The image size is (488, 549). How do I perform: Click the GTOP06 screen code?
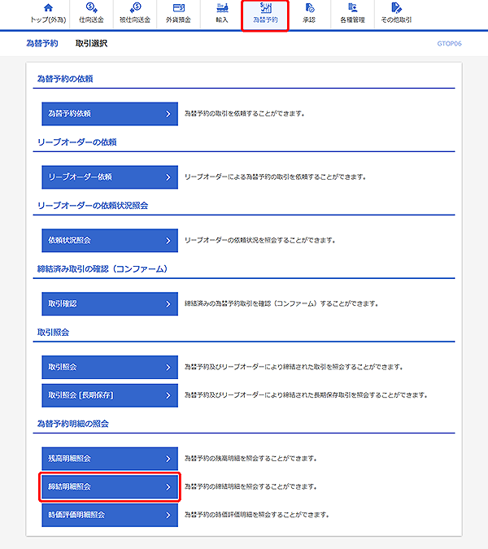click(x=450, y=44)
